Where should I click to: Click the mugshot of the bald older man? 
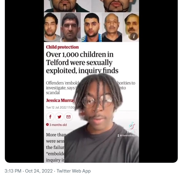[112, 27]
